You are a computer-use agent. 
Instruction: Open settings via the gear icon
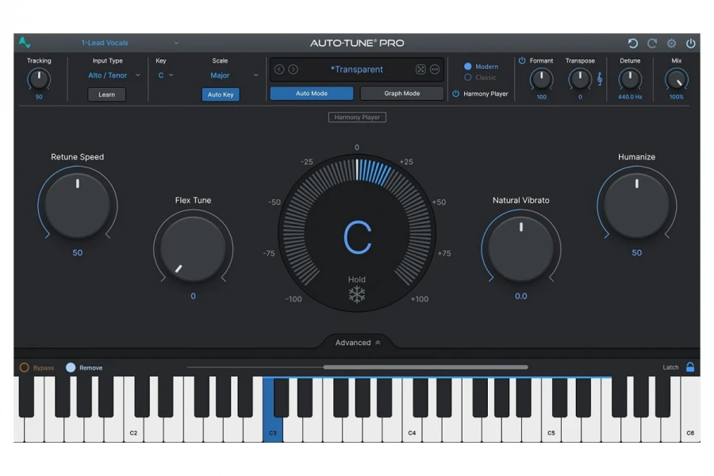[671, 44]
